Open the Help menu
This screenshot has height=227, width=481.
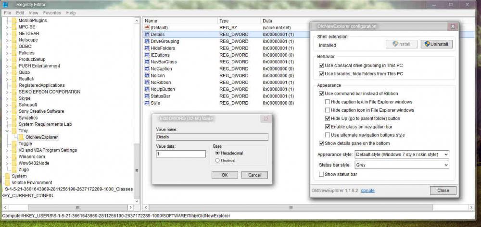pyautogui.click(x=71, y=13)
